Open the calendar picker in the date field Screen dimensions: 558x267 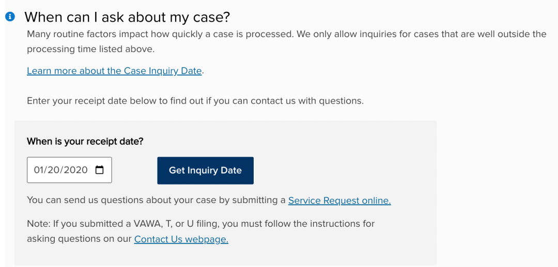pyautogui.click(x=100, y=170)
